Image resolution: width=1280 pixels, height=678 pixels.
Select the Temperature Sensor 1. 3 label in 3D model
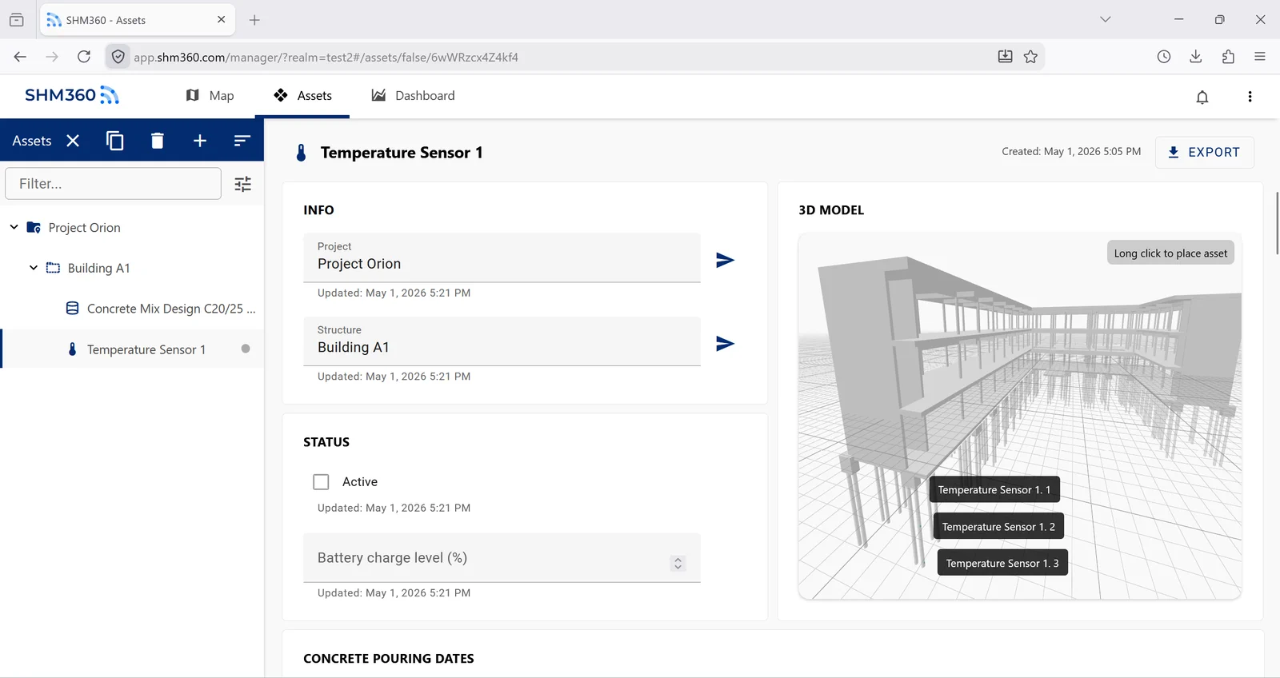[x=1002, y=564]
